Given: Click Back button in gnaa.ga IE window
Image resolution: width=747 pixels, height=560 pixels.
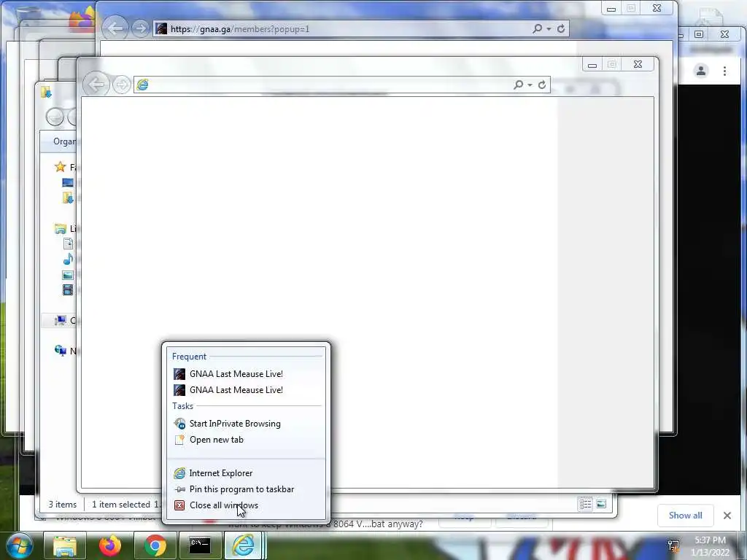Looking at the screenshot, I should tap(115, 28).
